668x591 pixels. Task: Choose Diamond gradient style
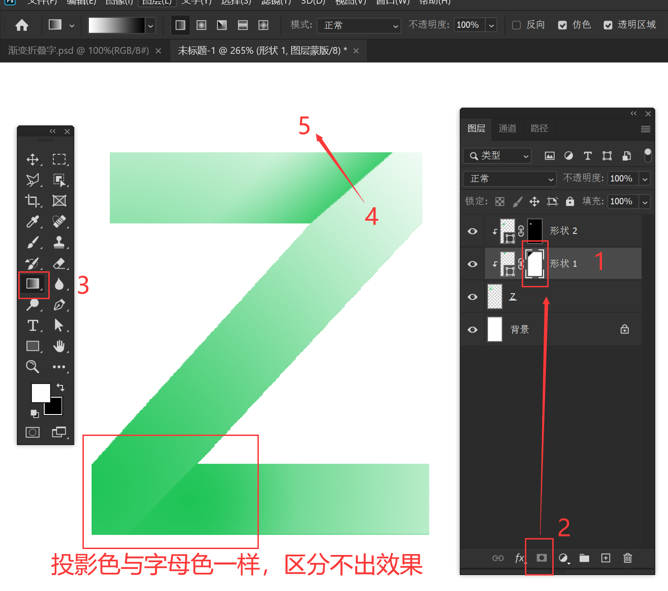[263, 25]
